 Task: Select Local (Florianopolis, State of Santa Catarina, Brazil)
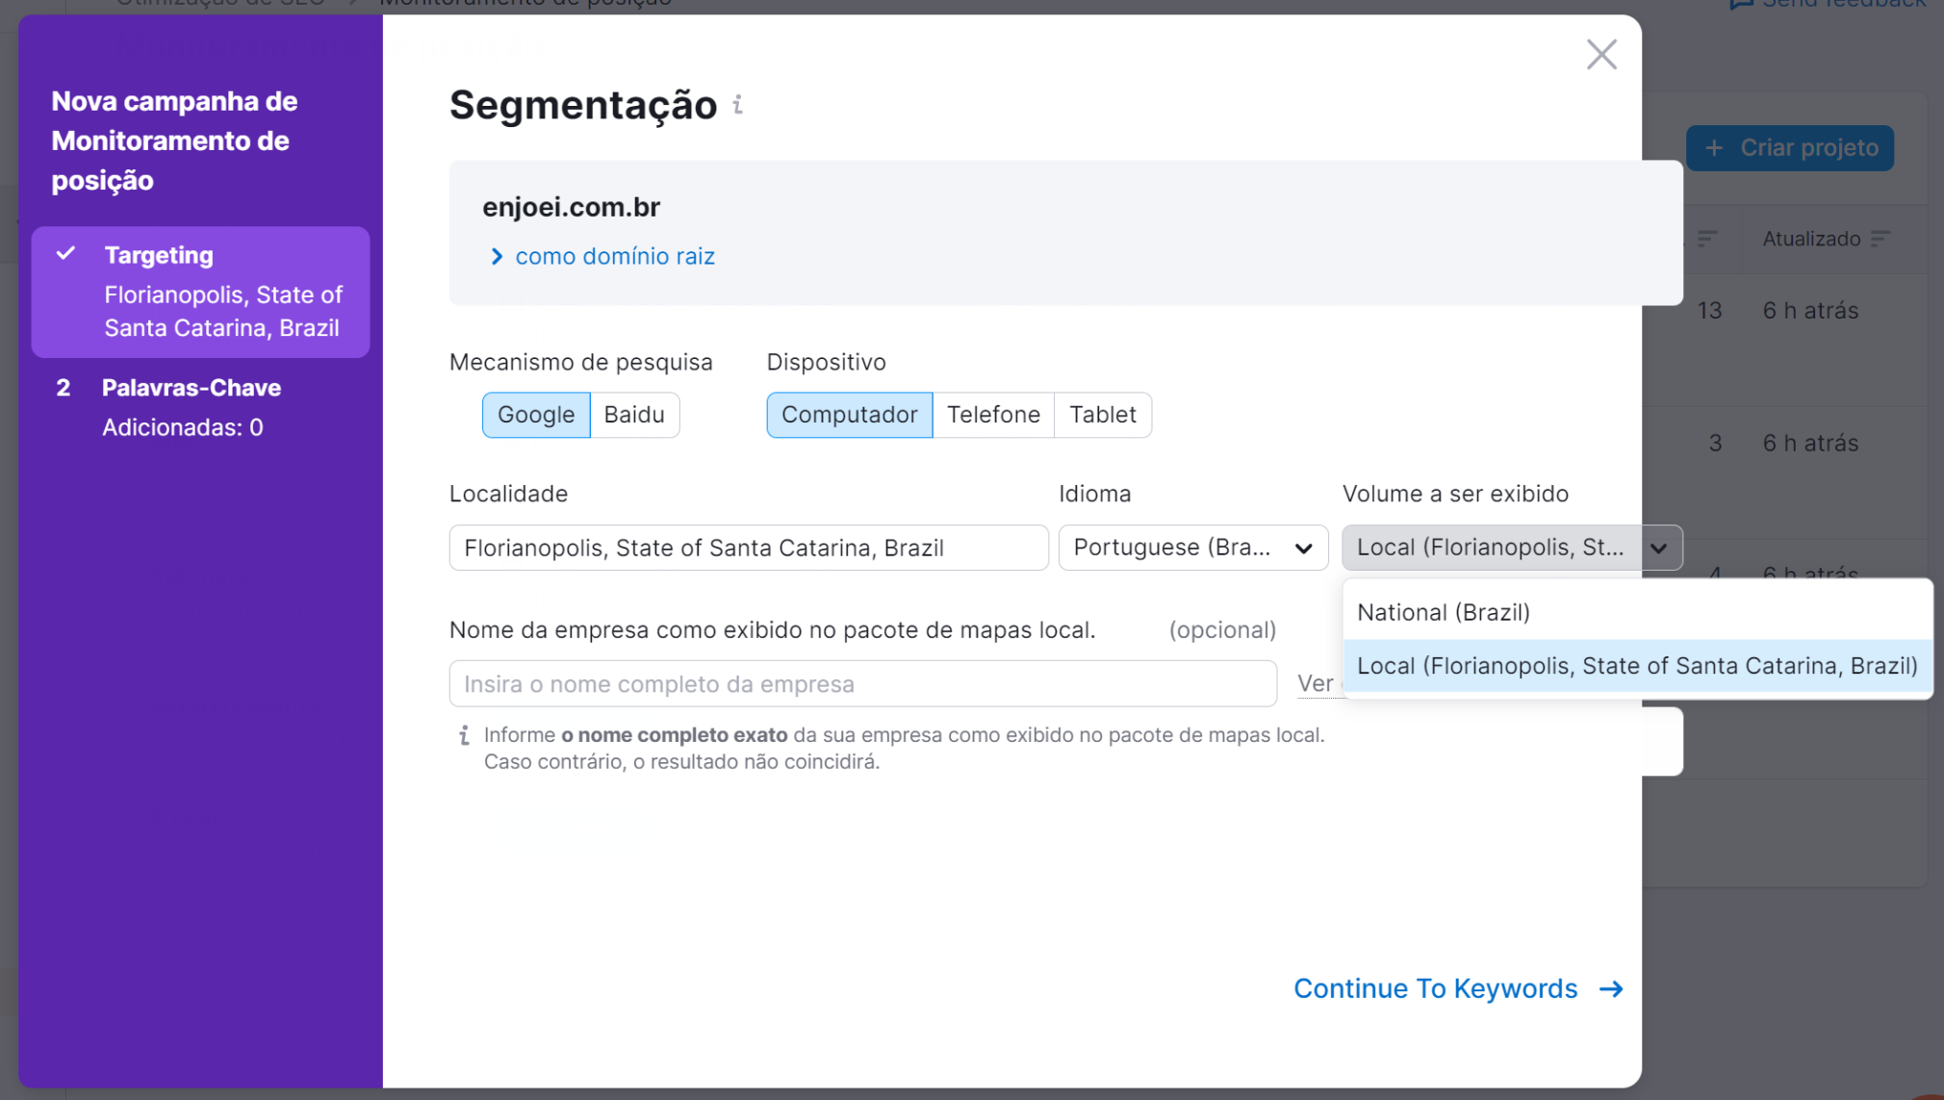coord(1636,665)
